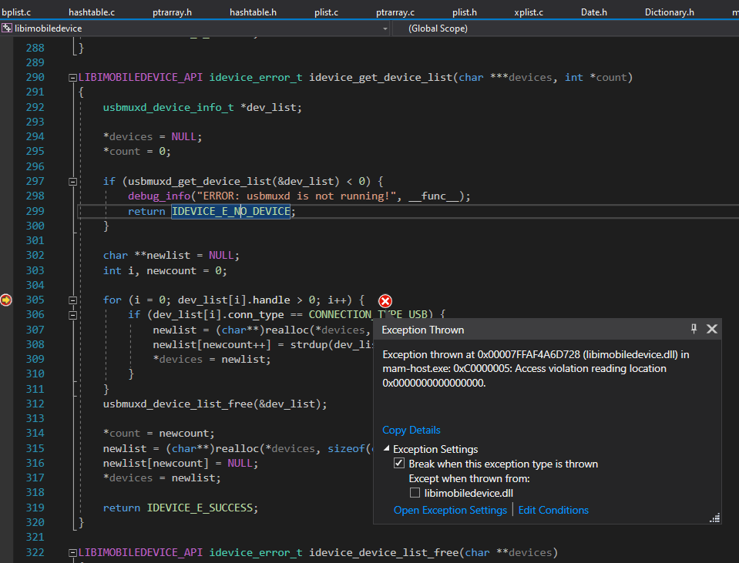Screen dimensions: 739x563
Task: Click the resize grip of the exception popup
Action: coord(714,518)
